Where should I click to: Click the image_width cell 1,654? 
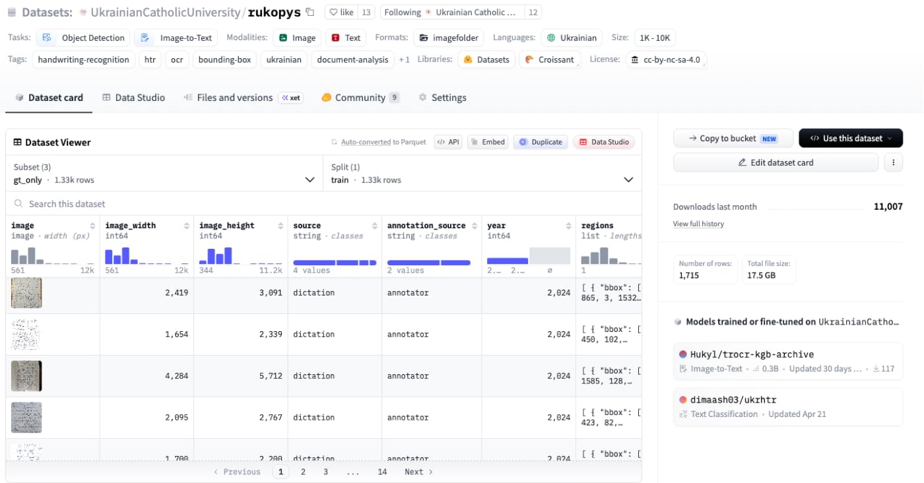147,335
